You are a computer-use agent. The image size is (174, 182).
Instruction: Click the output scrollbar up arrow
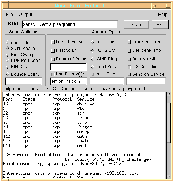point(169,94)
